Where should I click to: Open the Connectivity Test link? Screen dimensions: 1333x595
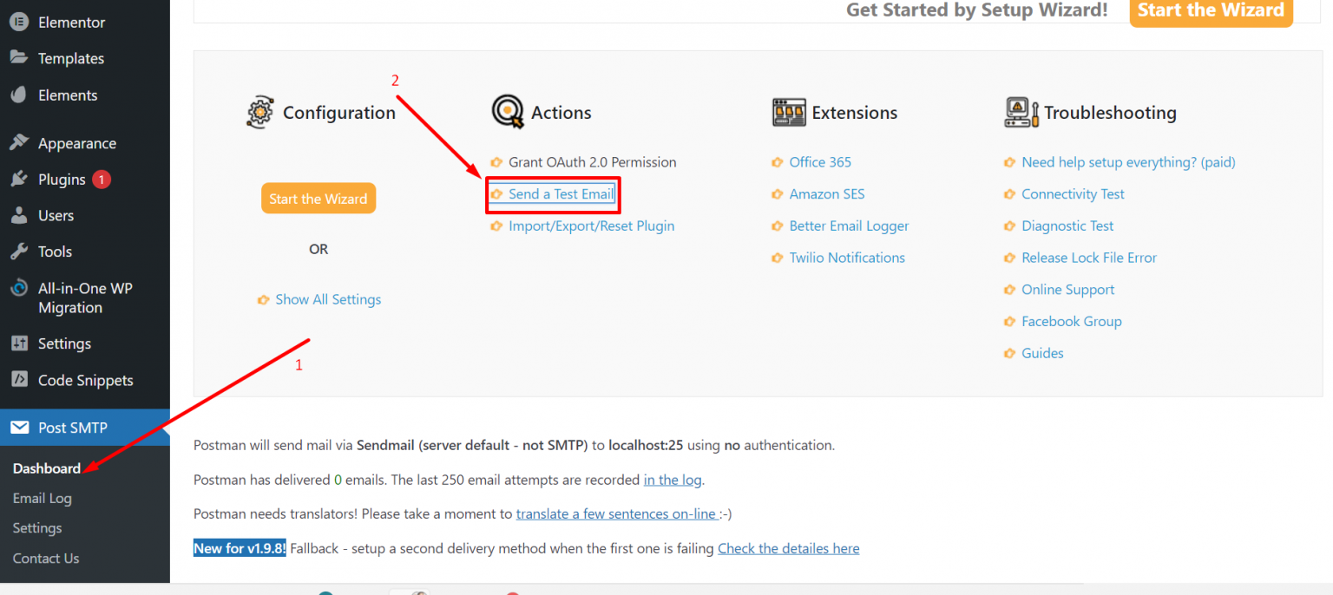coord(1073,193)
